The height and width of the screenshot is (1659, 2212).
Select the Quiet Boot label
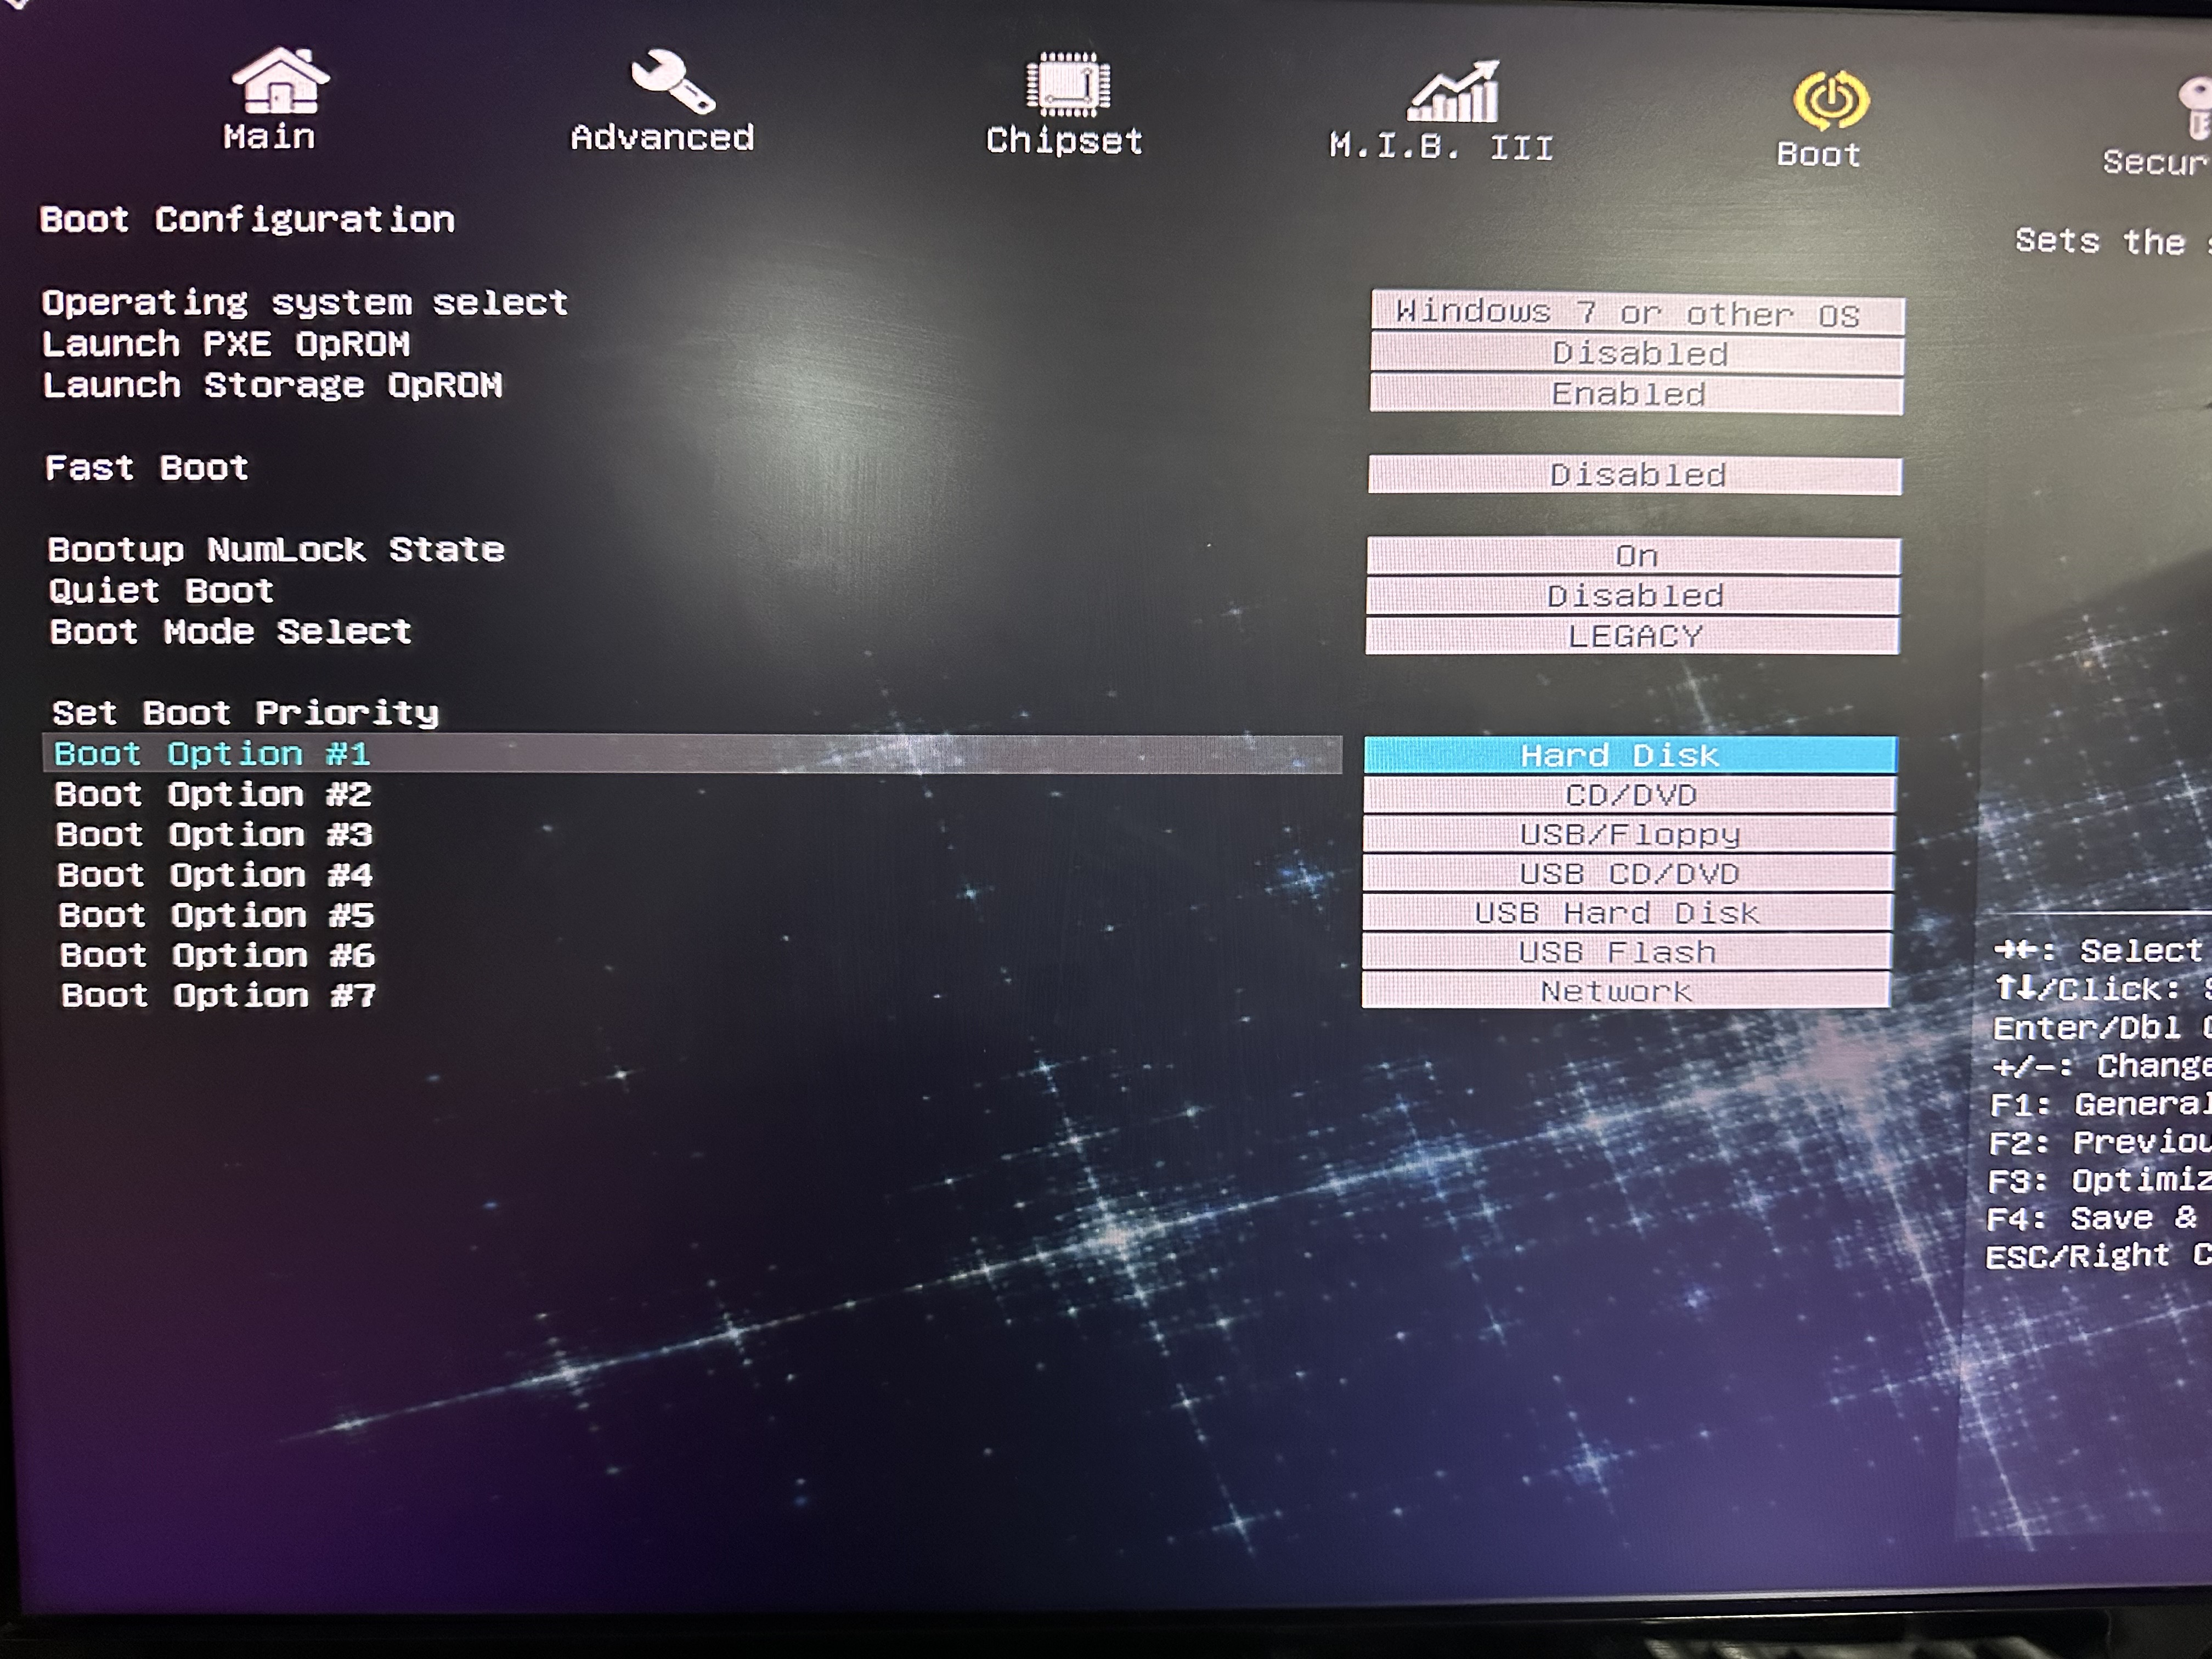pyautogui.click(x=161, y=591)
